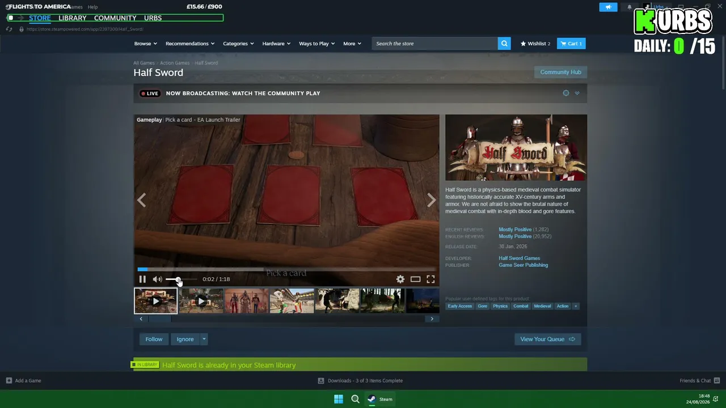This screenshot has height=408, width=726.
Task: Click the magnifier search button in the store
Action: click(x=504, y=44)
